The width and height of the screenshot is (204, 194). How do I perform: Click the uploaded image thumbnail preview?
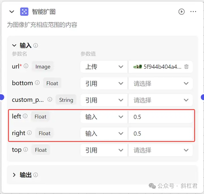pyautogui.click(x=138, y=67)
